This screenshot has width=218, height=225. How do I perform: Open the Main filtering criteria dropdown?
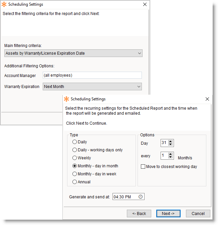pos(73,53)
